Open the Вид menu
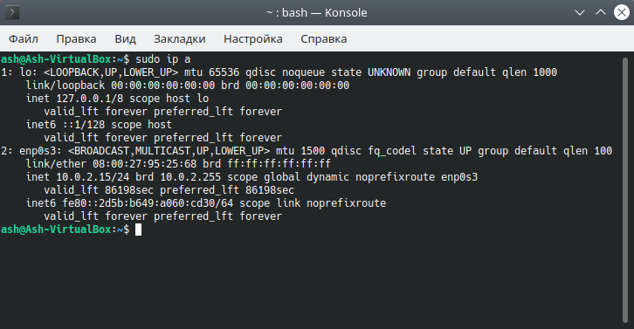Image resolution: width=634 pixels, height=329 pixels. 125,38
